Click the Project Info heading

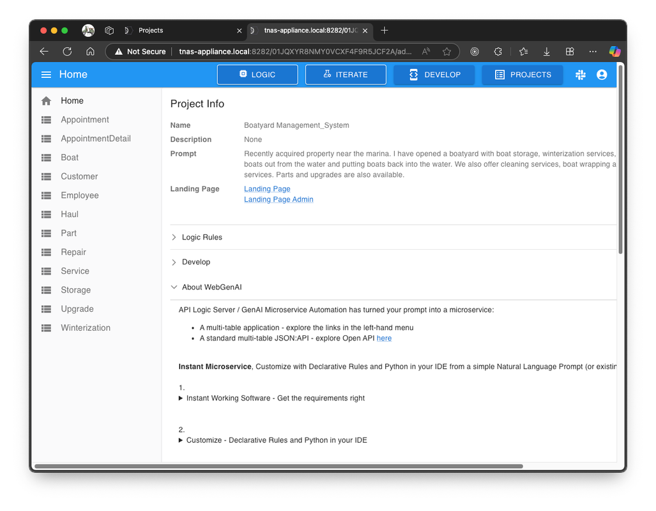click(x=197, y=103)
